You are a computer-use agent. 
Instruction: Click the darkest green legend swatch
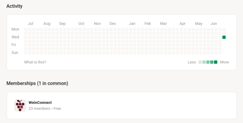point(216,62)
